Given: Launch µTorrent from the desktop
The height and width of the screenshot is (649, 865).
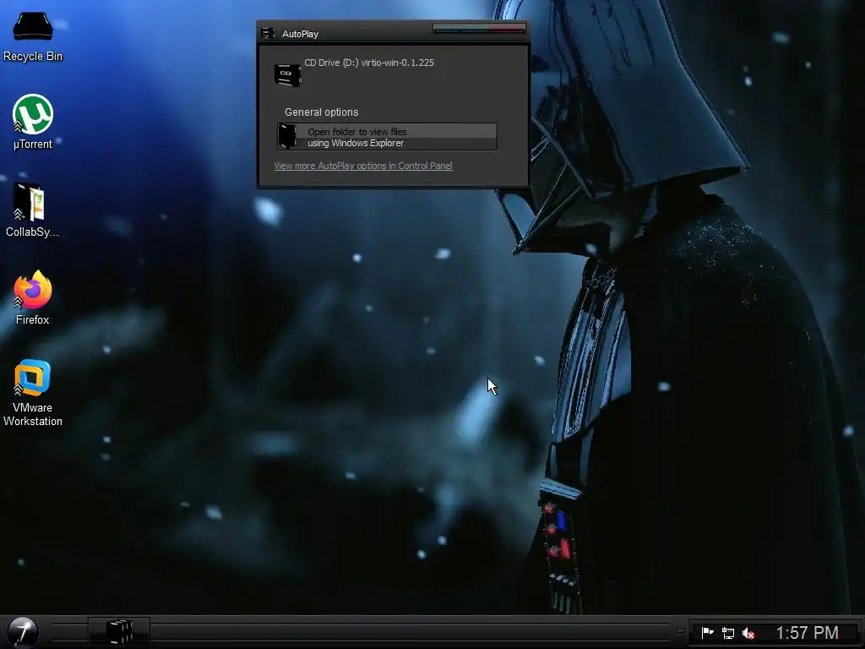Looking at the screenshot, I should click(33, 122).
